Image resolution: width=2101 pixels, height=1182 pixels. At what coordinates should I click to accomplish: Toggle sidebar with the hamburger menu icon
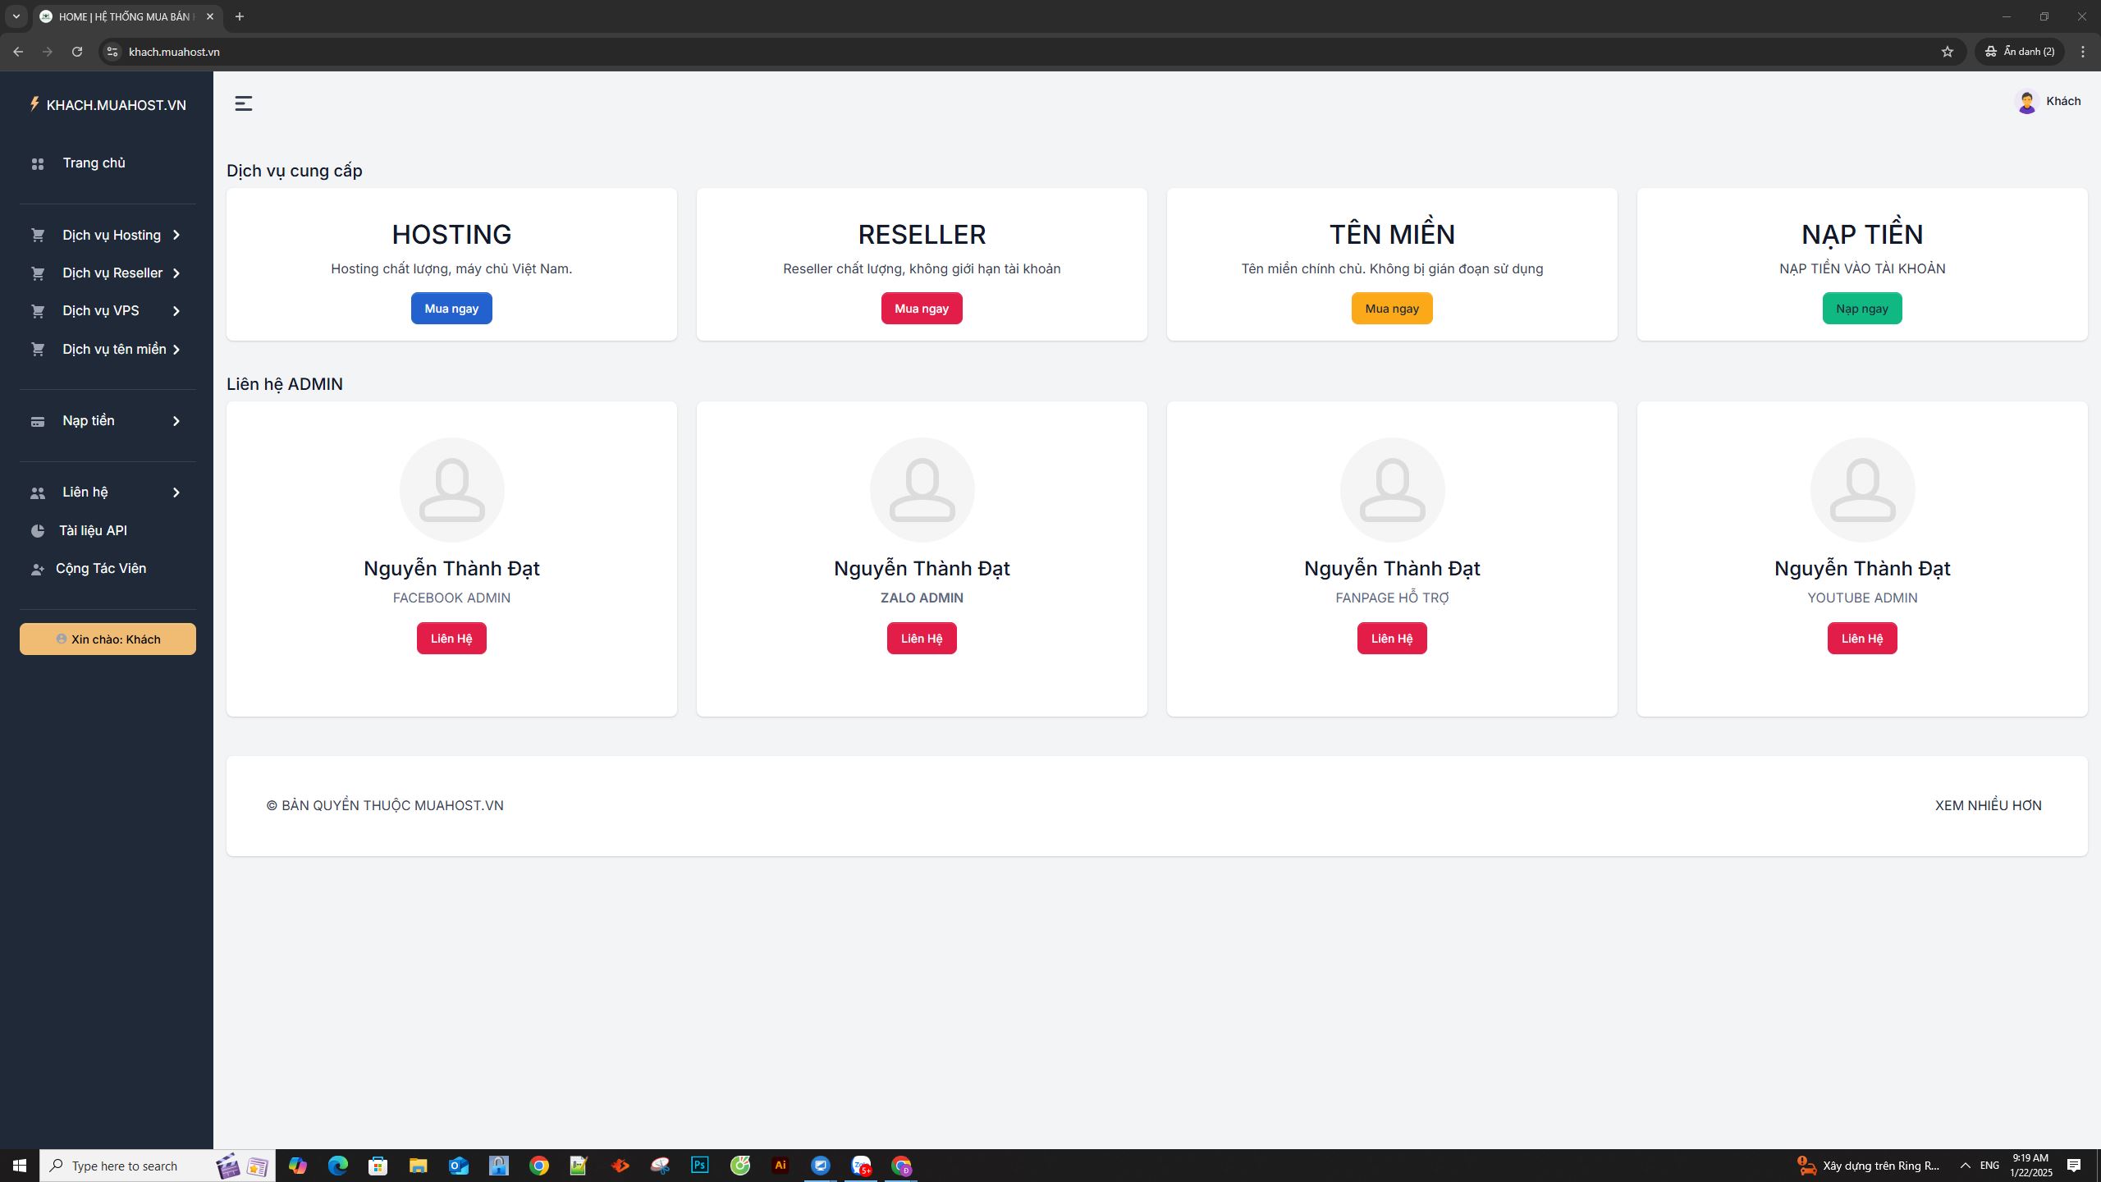[x=243, y=103]
